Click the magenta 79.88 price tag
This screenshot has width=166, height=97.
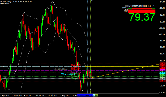(x=163, y=70)
